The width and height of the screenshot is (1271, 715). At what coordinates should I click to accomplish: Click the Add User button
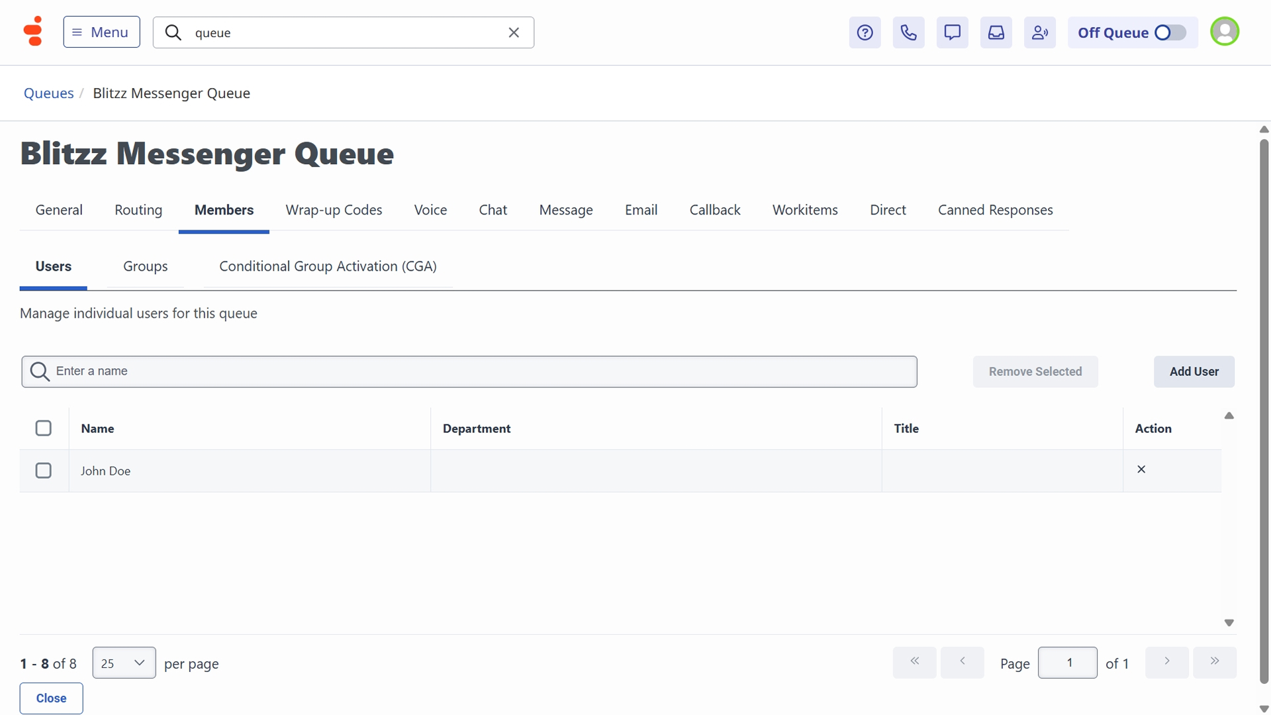click(x=1194, y=371)
